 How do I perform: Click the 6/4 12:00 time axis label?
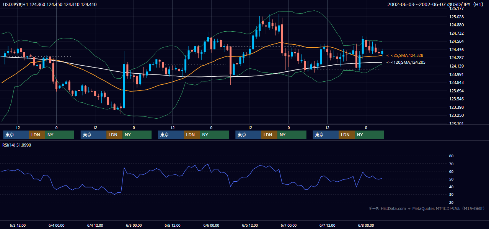coord(95,225)
